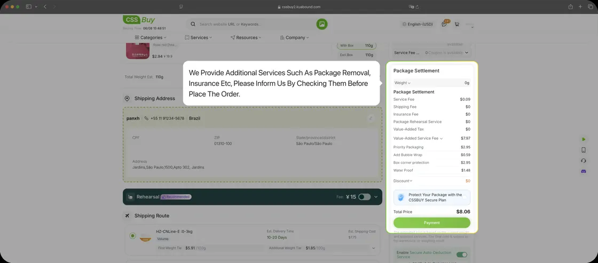The image size is (598, 263).
Task: Open the Service Fee coupon dropdown
Action: pyautogui.click(x=467, y=53)
